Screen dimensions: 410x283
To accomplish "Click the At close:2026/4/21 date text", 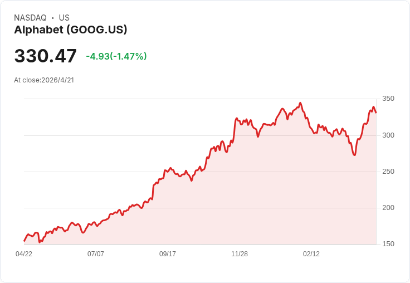I will [44, 80].
